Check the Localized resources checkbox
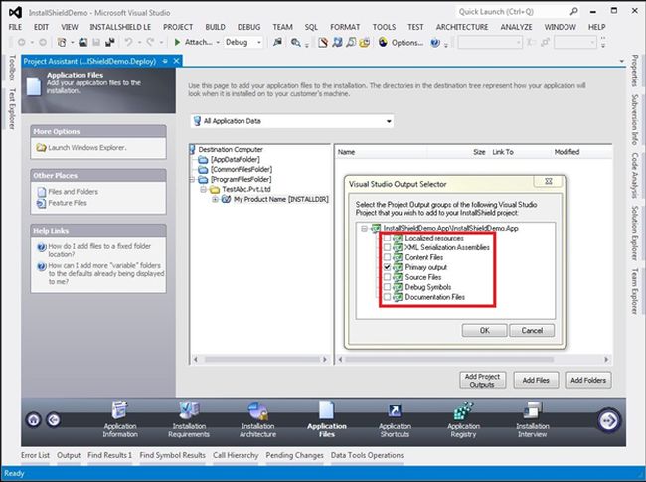This screenshot has height=482, width=646. [x=387, y=239]
